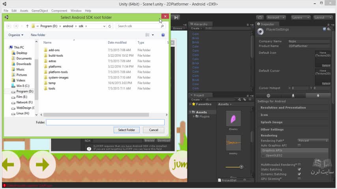This screenshot has height=189, width=337.
Task: Click the horizontal scrollbar in file list
Action: click(x=96, y=115)
